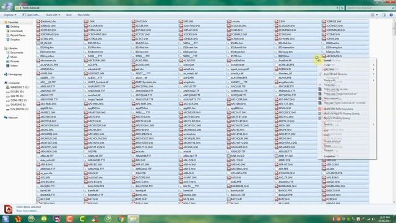Click Create shortcut in the context menu

point(332,141)
